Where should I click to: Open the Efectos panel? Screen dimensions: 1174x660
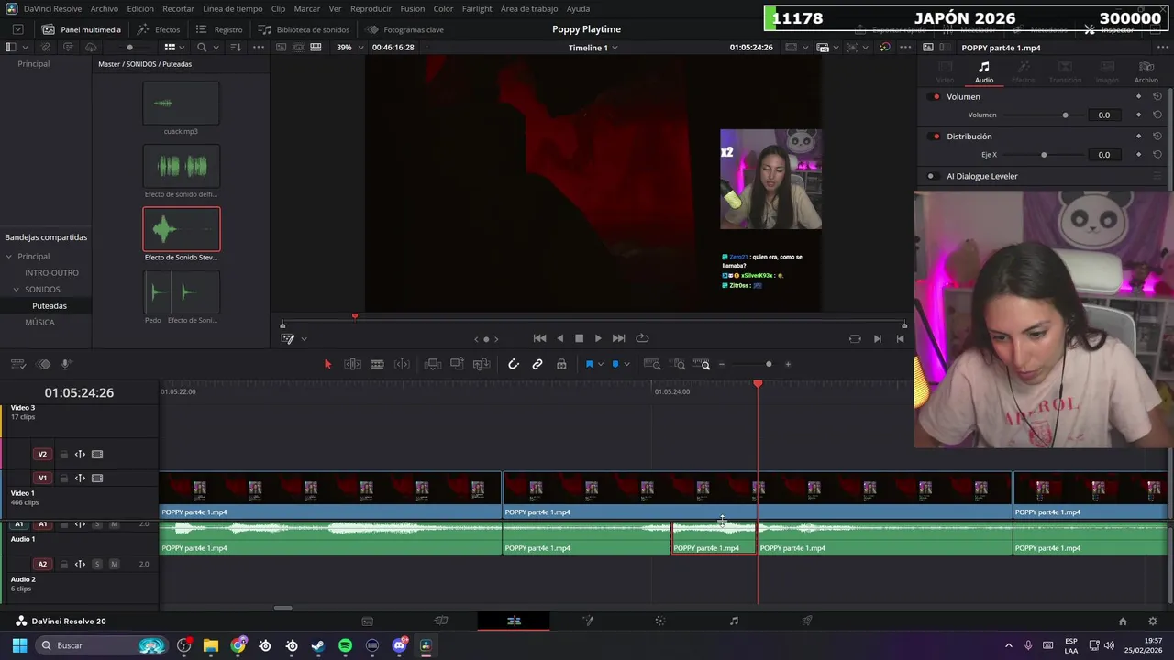click(159, 29)
